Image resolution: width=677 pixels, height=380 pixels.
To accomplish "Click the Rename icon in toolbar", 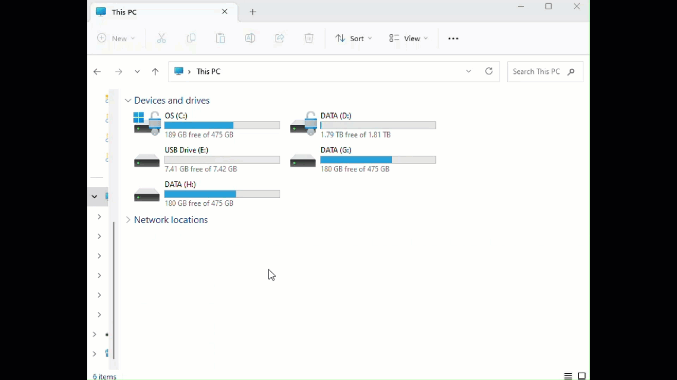I will tap(250, 39).
